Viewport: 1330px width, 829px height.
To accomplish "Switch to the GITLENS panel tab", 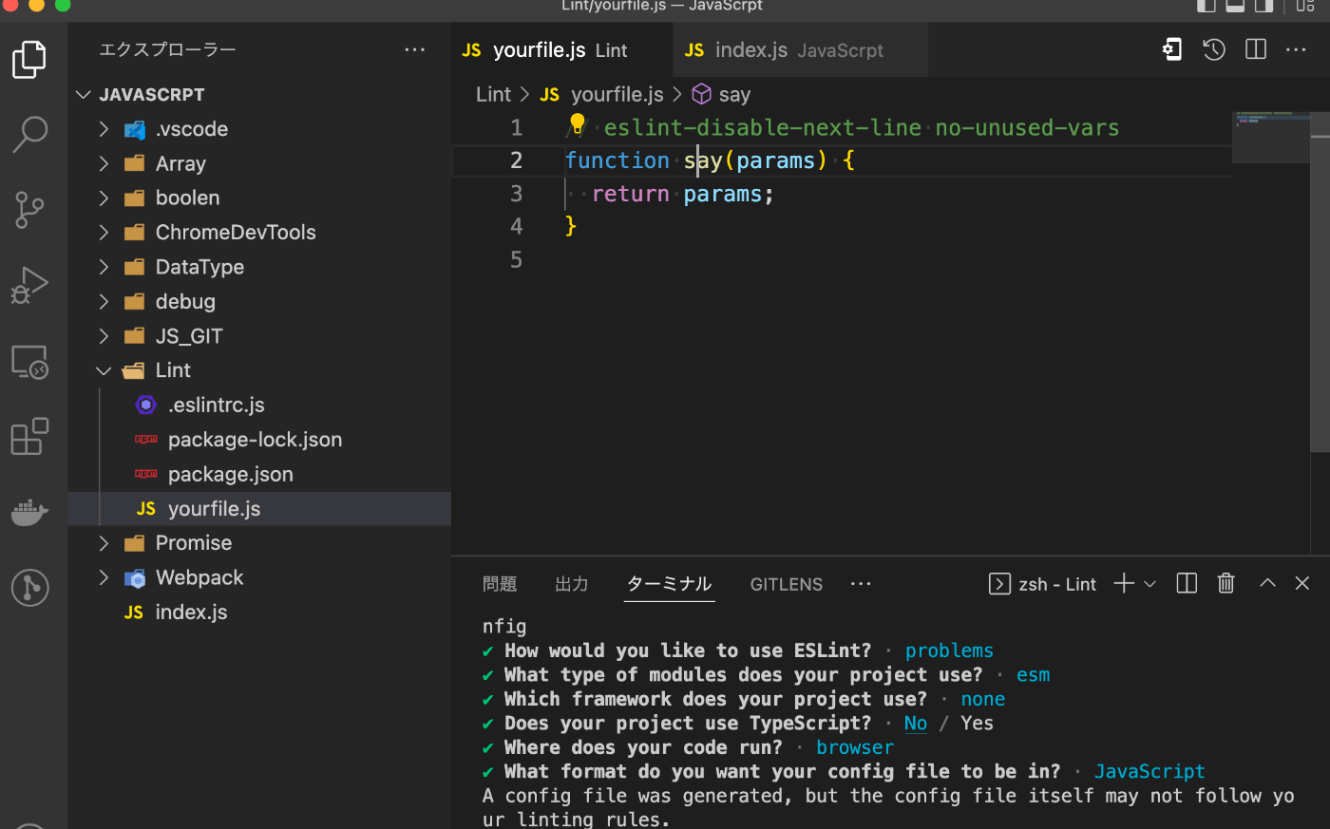I will click(x=787, y=584).
